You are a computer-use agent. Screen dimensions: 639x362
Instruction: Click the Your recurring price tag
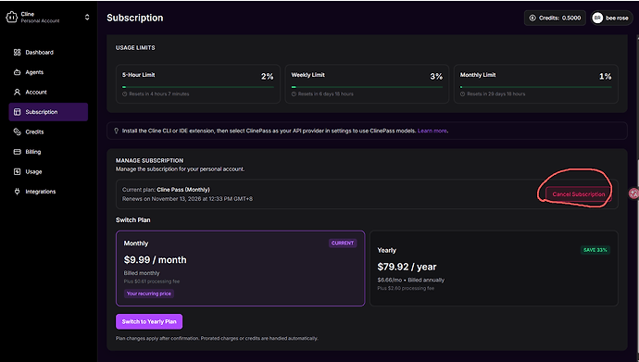(149, 293)
